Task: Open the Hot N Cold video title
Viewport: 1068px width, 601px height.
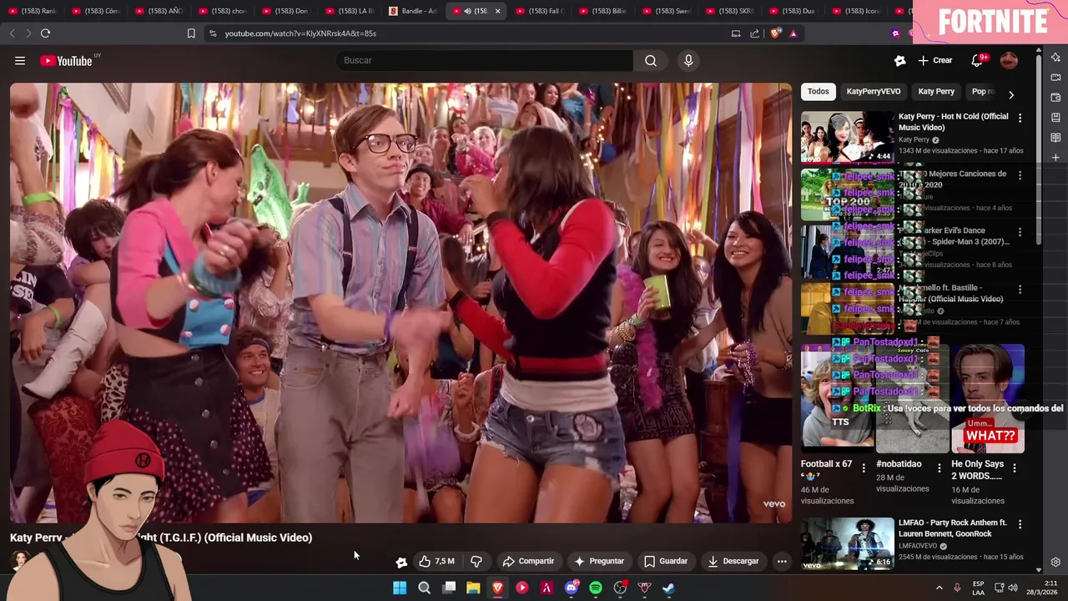Action: 953,122
